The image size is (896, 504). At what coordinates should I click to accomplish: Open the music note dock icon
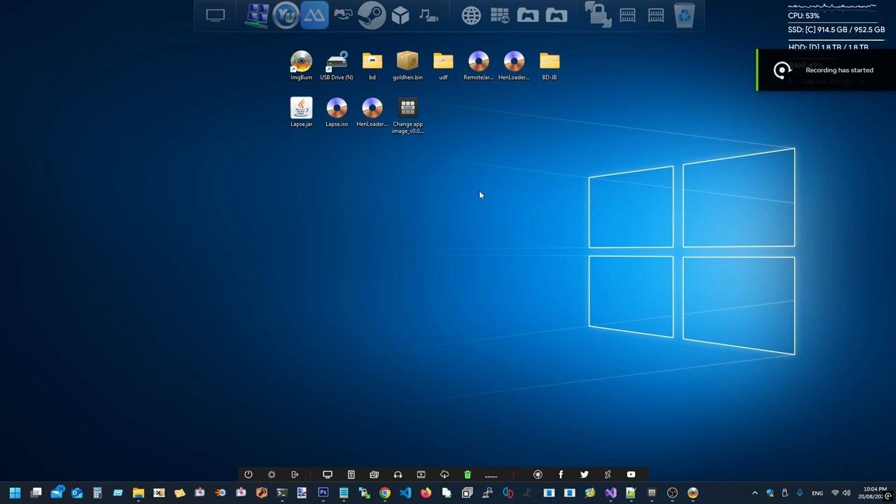pos(428,15)
